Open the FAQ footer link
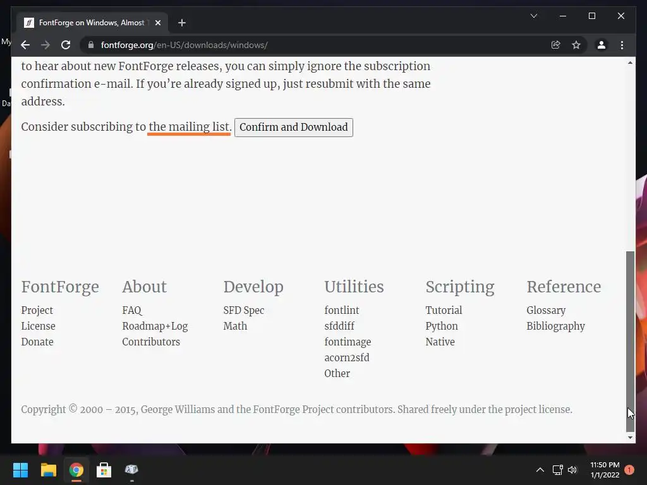The image size is (647, 485). [x=131, y=311]
